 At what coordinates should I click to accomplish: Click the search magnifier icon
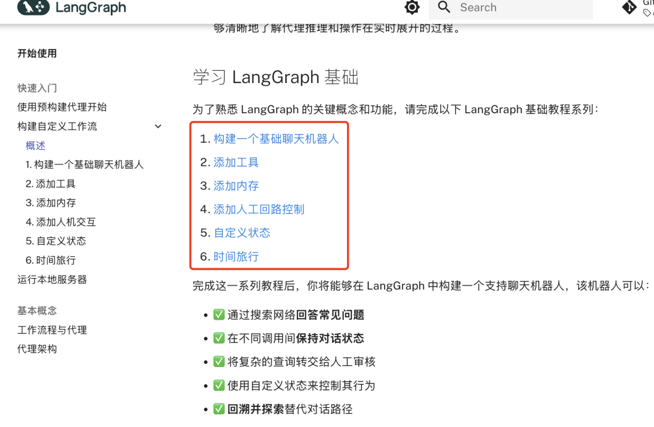(x=444, y=7)
